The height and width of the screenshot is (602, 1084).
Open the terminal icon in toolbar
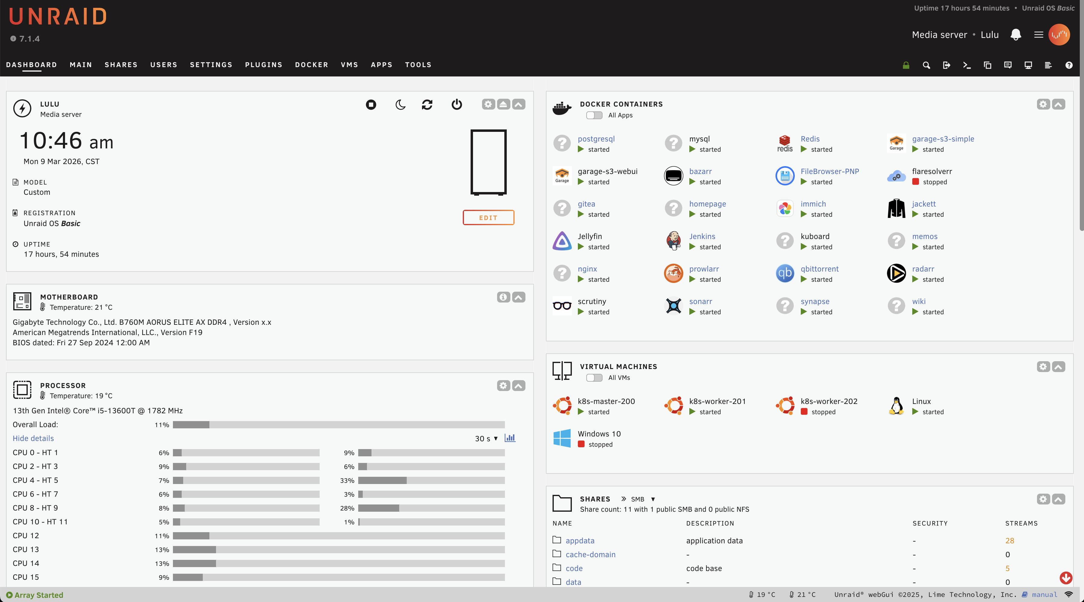pyautogui.click(x=967, y=65)
